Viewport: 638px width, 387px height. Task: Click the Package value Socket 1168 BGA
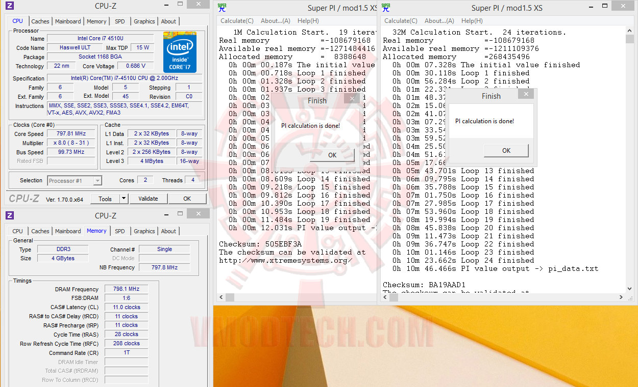(101, 57)
